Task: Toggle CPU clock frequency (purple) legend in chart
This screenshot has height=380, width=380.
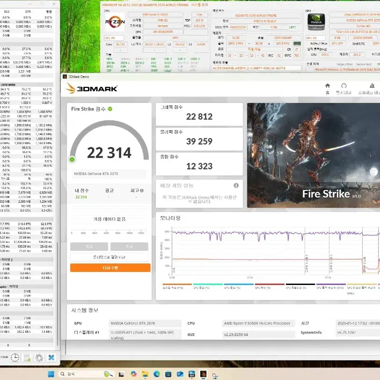Action: pyautogui.click(x=331, y=286)
